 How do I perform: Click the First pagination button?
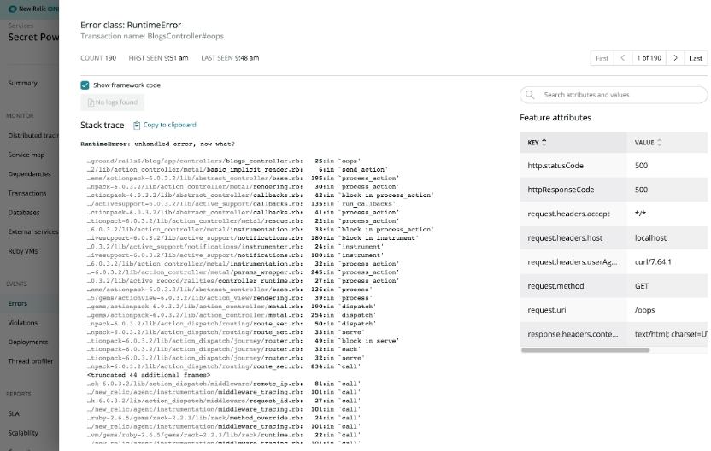point(602,58)
